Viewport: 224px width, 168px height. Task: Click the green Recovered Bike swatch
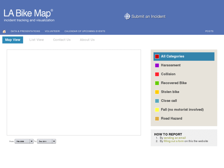[x=157, y=83]
